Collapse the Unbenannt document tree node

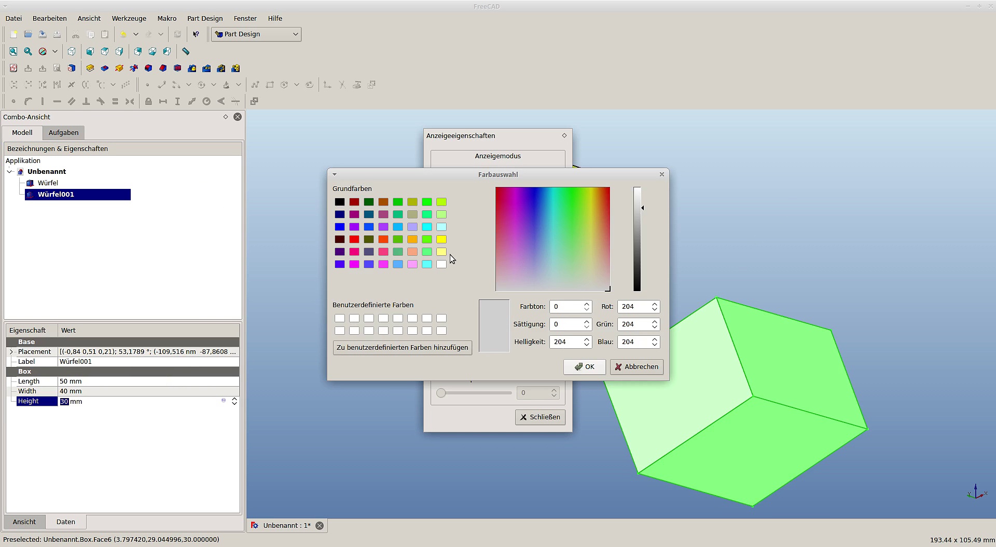pyautogui.click(x=10, y=172)
